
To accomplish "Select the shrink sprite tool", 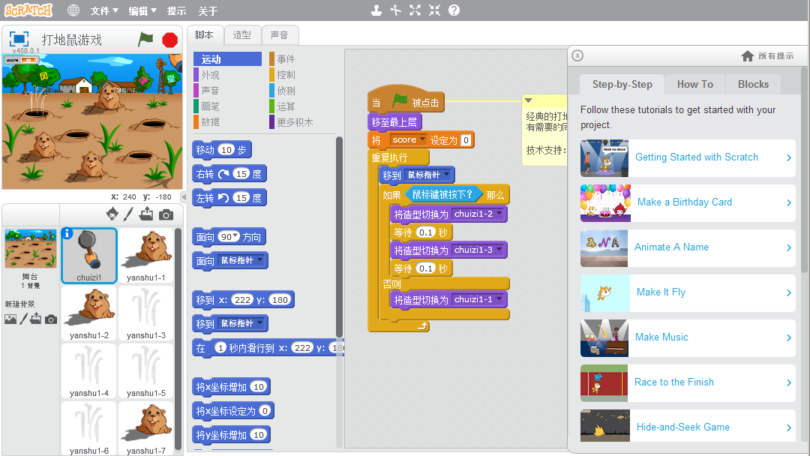I will [x=433, y=10].
